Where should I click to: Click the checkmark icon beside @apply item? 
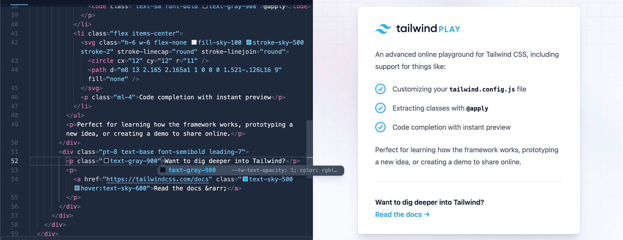click(380, 108)
